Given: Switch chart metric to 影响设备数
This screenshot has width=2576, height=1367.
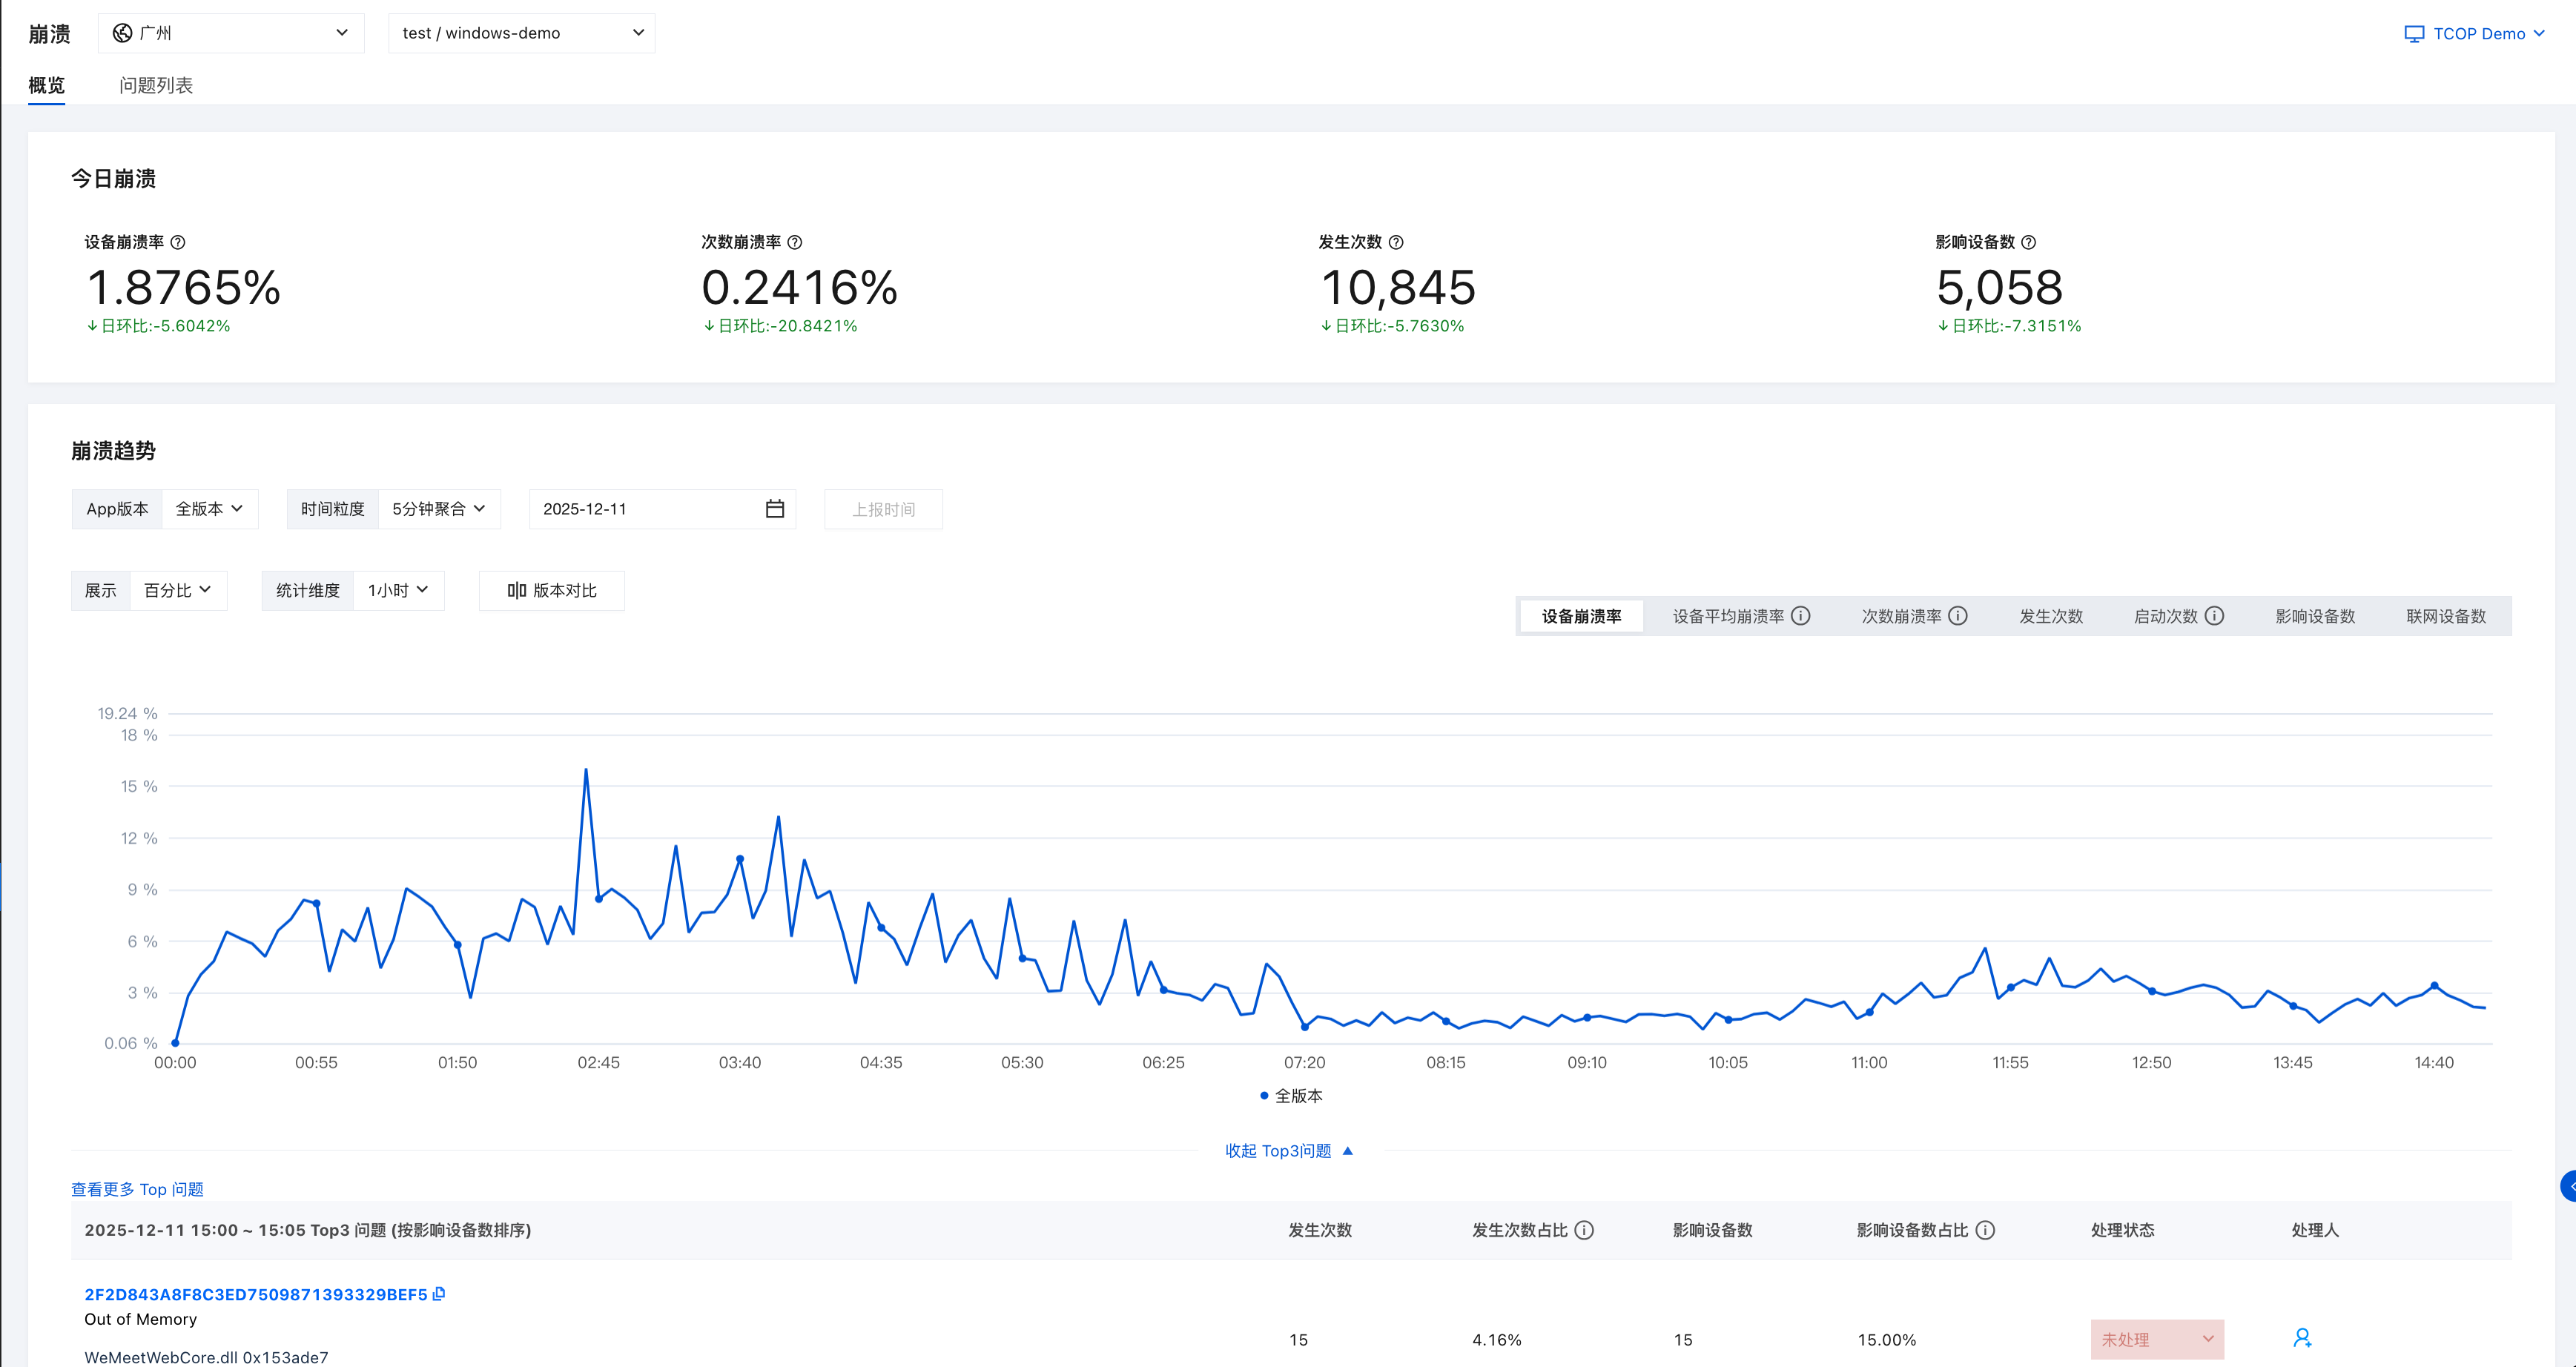Looking at the screenshot, I should (x=2314, y=616).
